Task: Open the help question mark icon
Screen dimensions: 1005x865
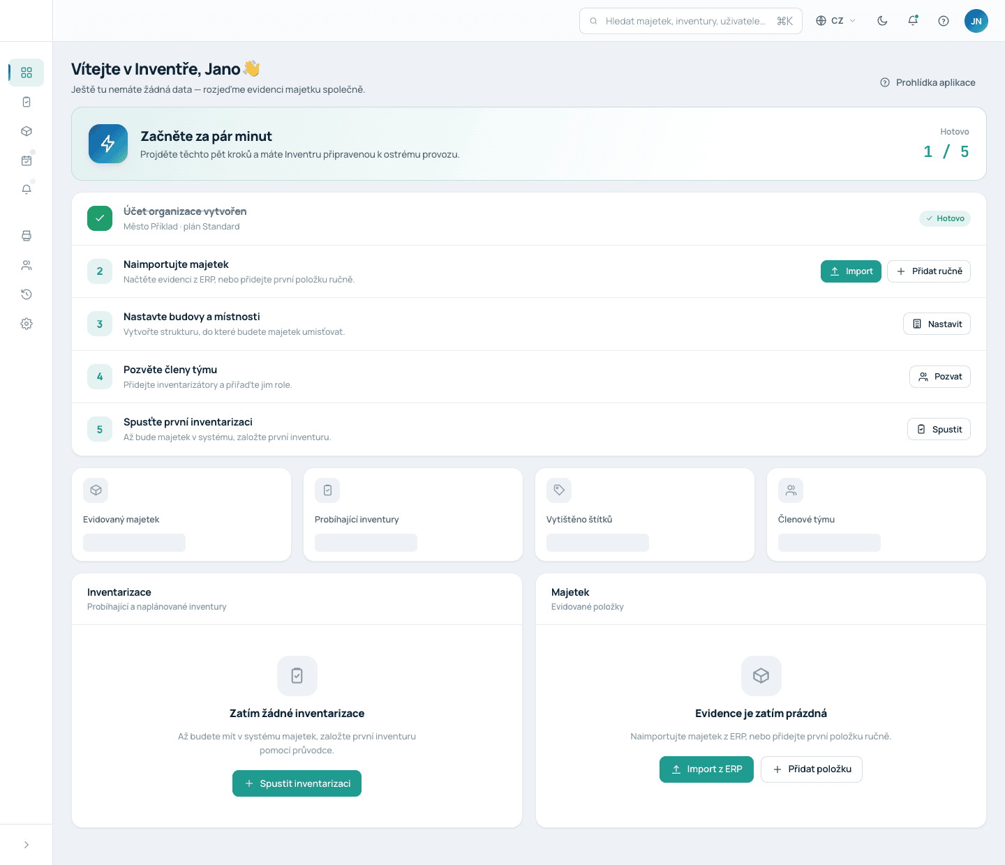Action: pos(944,21)
